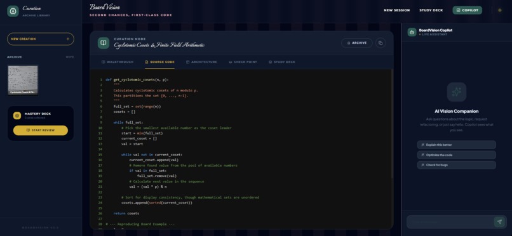Click the line 'val = (val * p) % n'

pyautogui.click(x=149, y=187)
